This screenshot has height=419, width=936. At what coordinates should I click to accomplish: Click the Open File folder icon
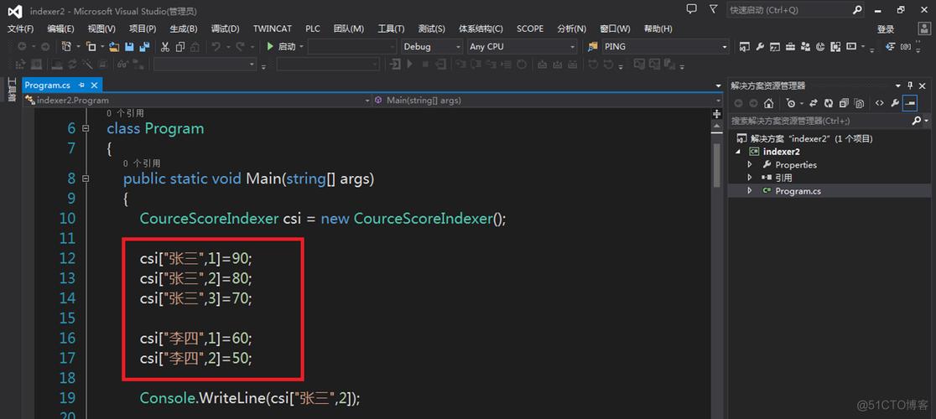pyautogui.click(x=114, y=46)
